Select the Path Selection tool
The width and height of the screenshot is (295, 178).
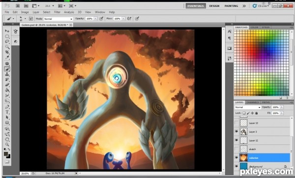[7, 117]
